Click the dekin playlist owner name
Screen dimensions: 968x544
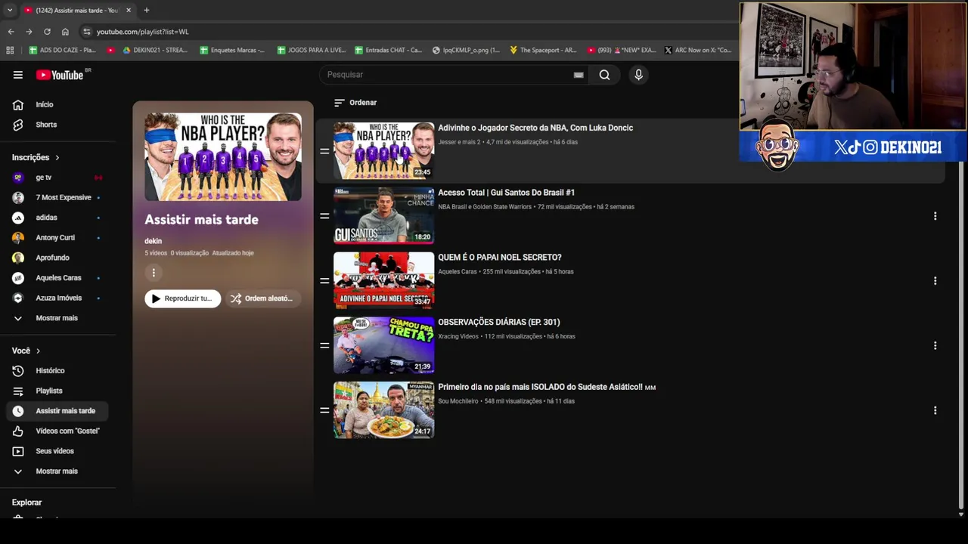154,241
